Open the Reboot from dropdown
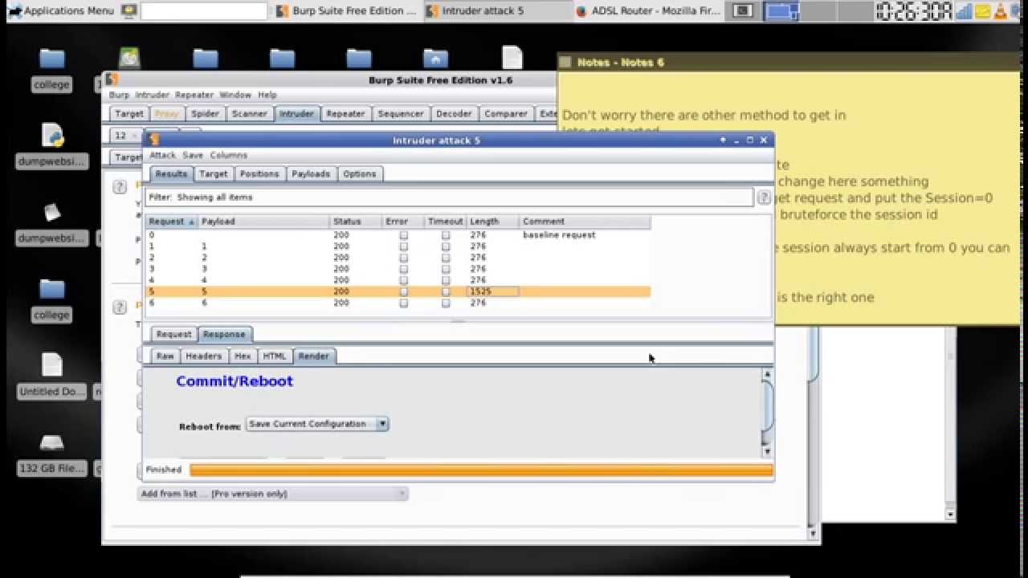This screenshot has width=1028, height=578. coord(317,424)
